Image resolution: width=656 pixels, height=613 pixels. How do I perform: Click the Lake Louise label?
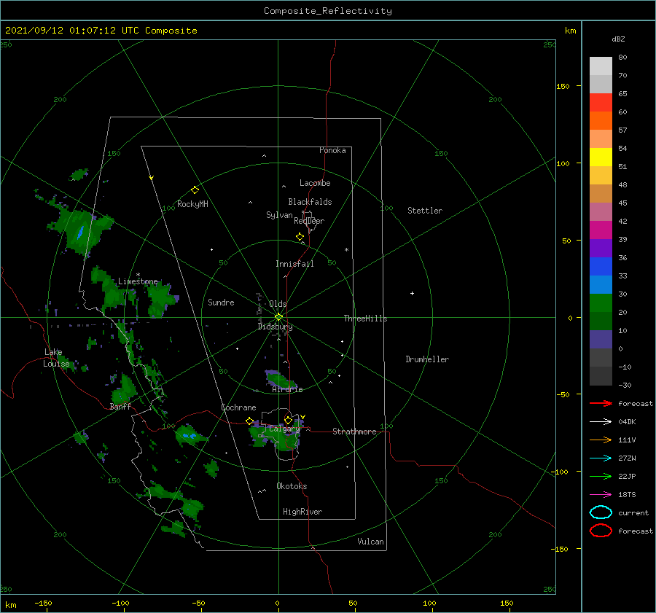[x=56, y=358]
